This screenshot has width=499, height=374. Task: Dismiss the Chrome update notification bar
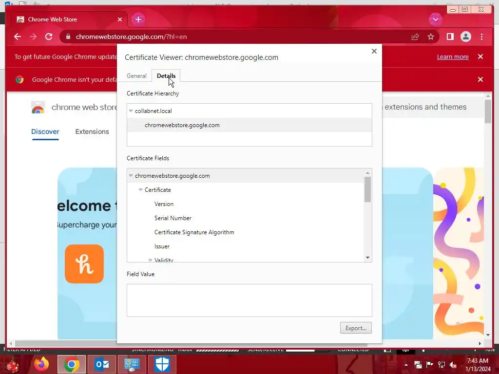click(x=480, y=56)
